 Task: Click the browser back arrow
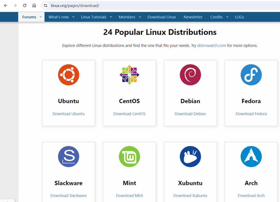tap(6, 5)
